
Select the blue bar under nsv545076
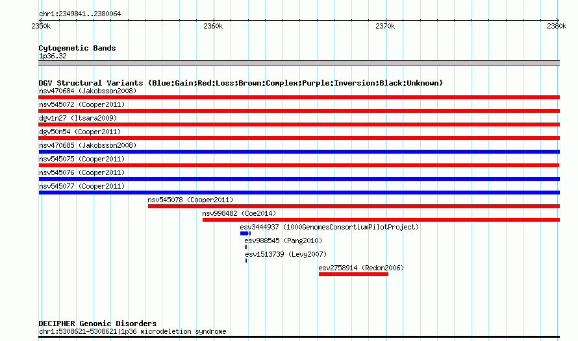(299, 179)
